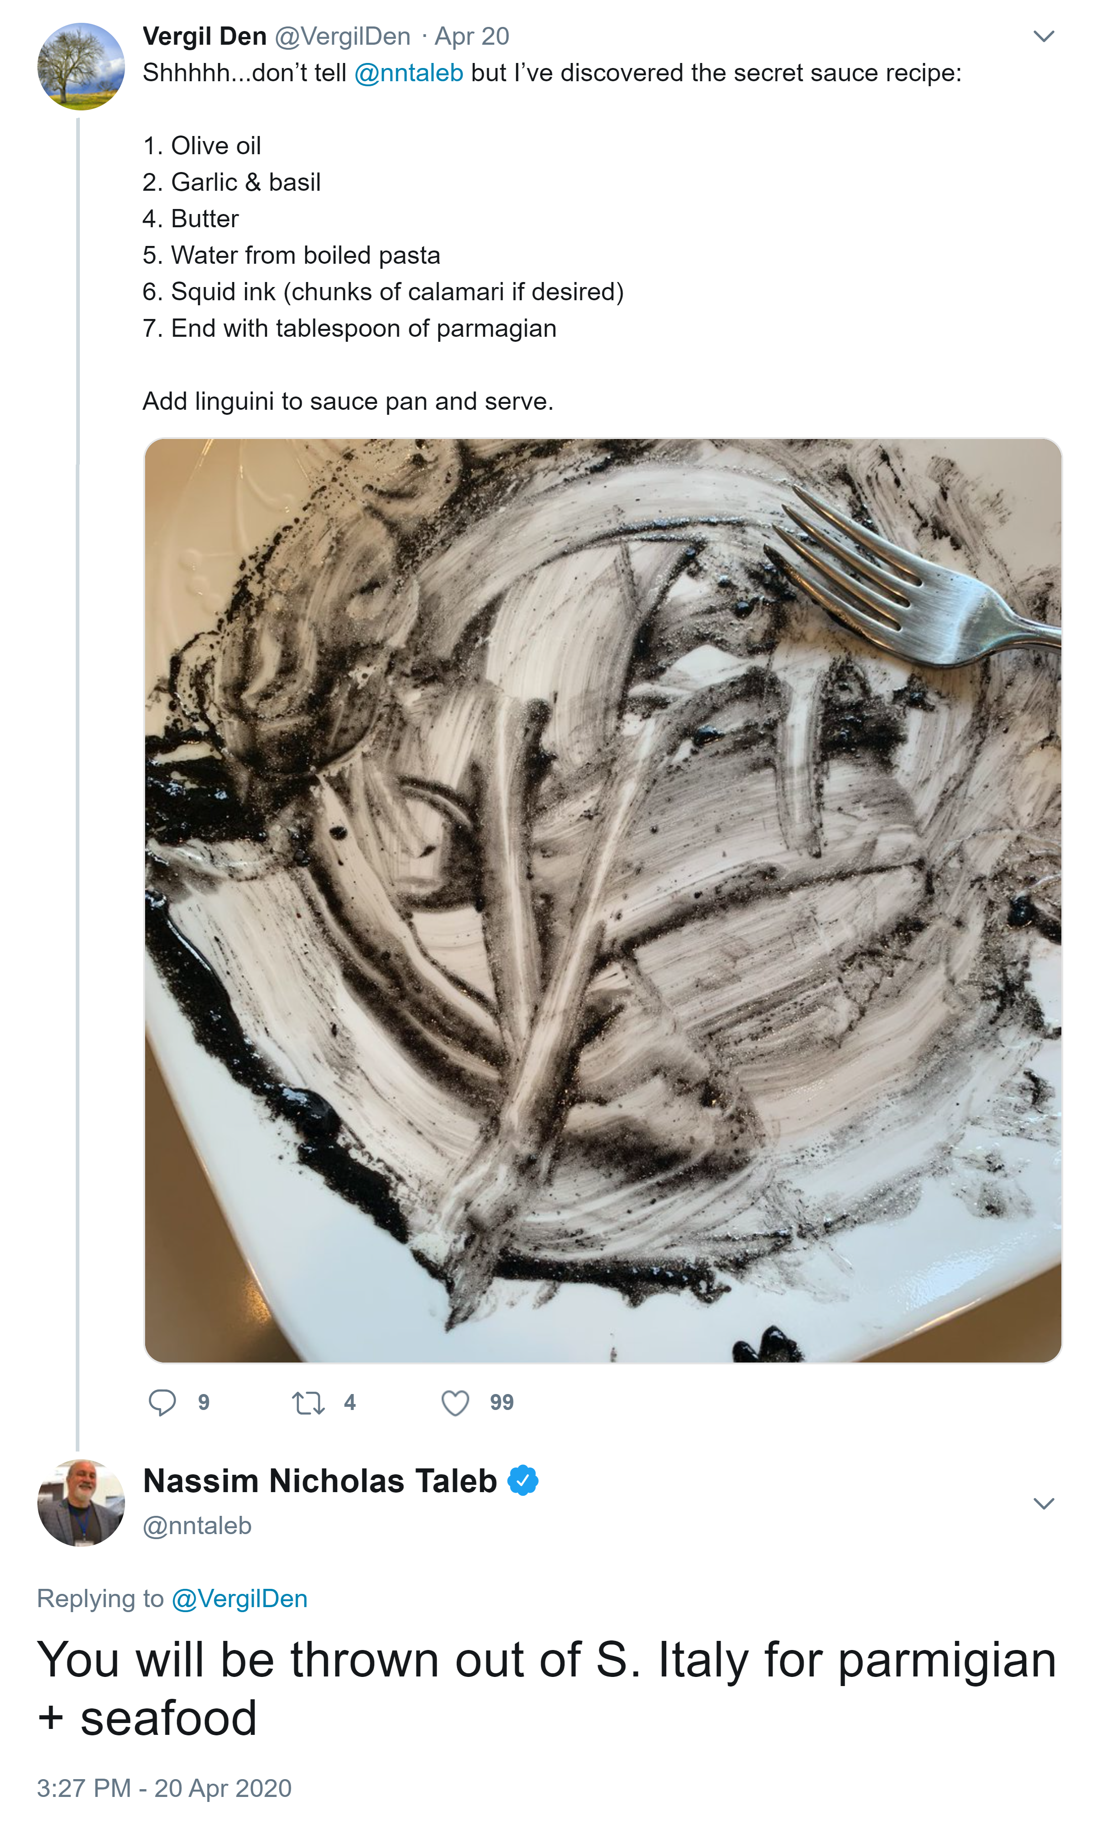Expand Taleb's reply options chevron

click(x=1044, y=1504)
